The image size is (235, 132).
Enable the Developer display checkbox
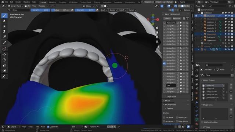click(177, 117)
